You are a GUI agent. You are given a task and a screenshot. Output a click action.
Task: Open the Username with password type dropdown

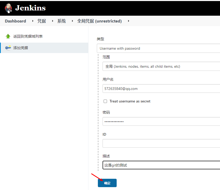pyautogui.click(x=159, y=48)
